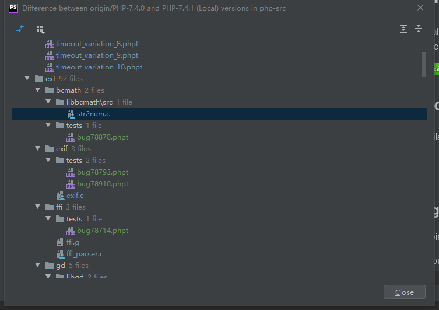Select bug78910.phpt file

(x=103, y=184)
